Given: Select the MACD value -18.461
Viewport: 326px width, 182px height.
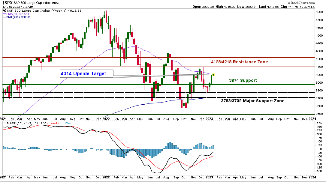Looking at the screenshot, I should click(40, 123).
